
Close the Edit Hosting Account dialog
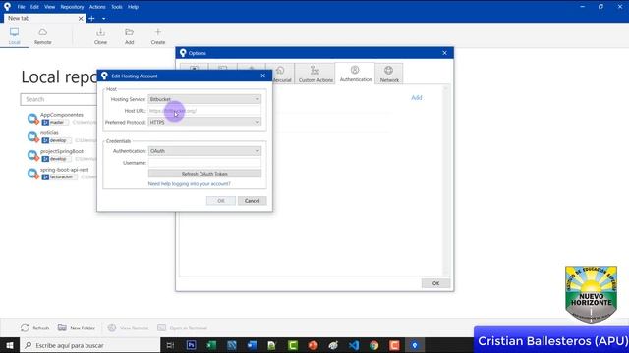tap(262, 76)
